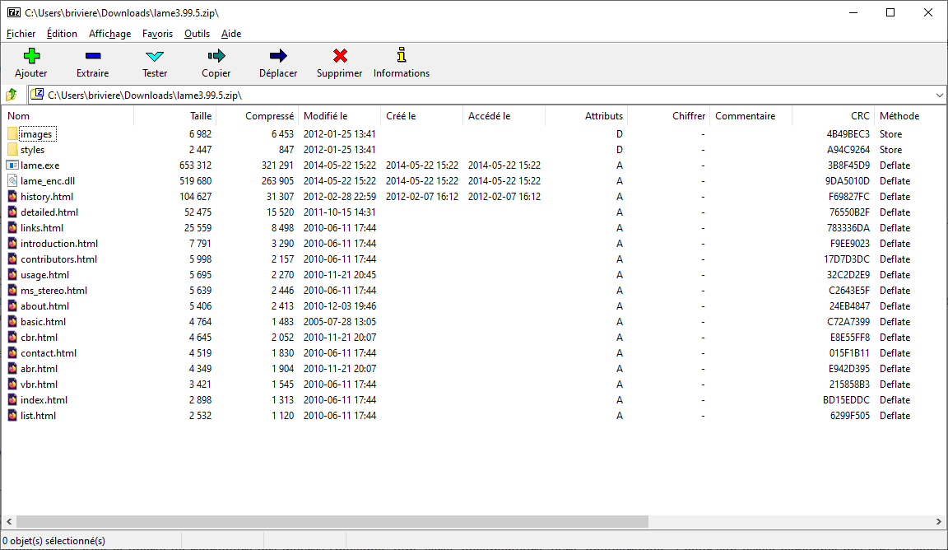Click the Déplacer blue arrow icon
Viewport: 948px width, 550px height.
click(278, 56)
